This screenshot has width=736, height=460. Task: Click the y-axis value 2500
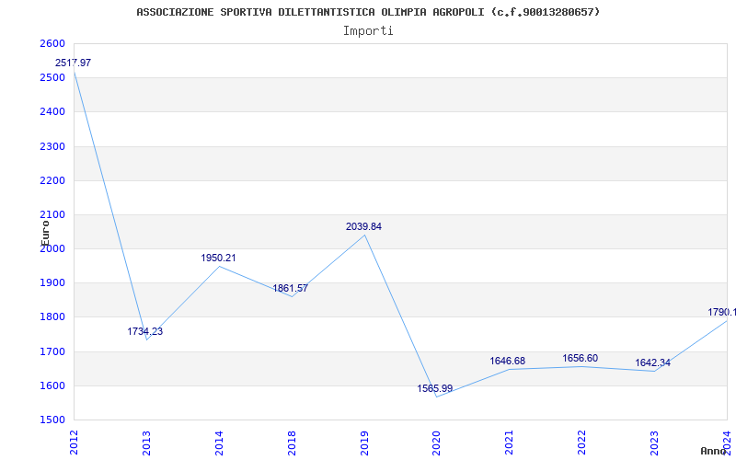pos(52,78)
